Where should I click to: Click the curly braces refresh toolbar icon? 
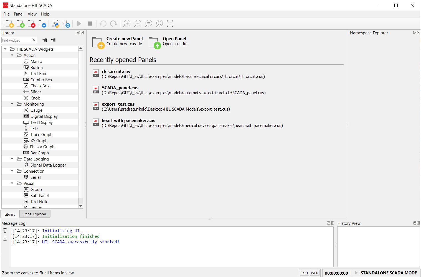(67, 24)
